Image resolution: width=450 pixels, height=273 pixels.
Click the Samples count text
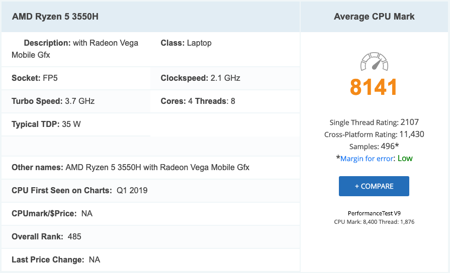[x=374, y=146]
